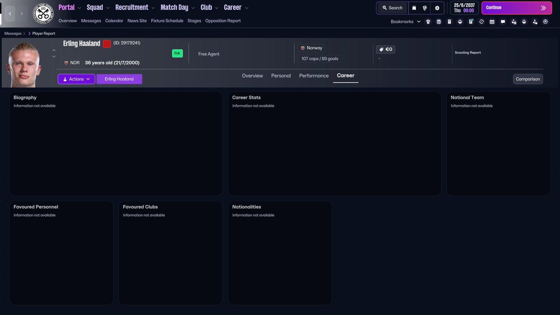Screen dimensions: 560x315
Task: Open the settings gear icon
Action: point(437,8)
